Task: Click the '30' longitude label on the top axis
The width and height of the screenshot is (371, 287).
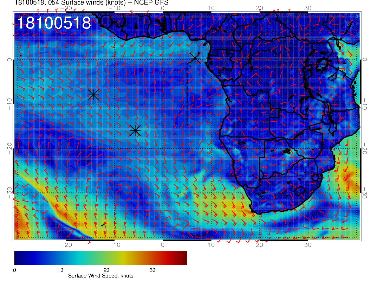Action: tap(308, 8)
